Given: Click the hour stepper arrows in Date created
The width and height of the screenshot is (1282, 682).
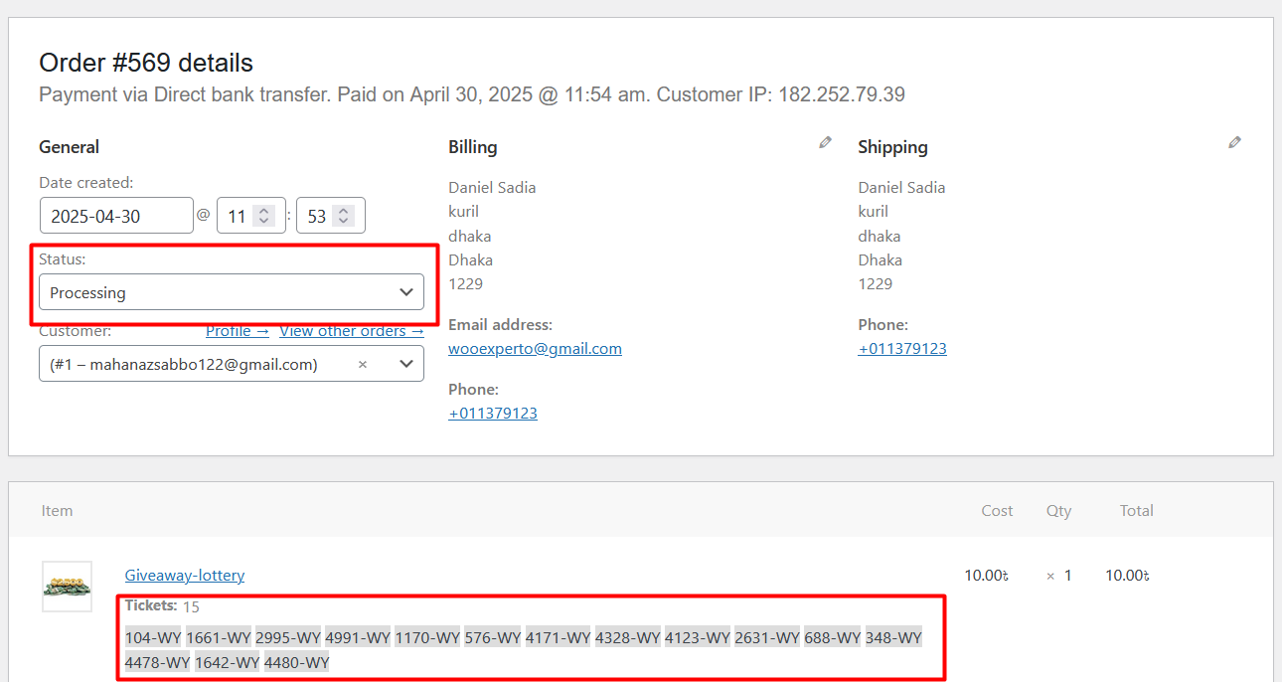Looking at the screenshot, I should (263, 216).
